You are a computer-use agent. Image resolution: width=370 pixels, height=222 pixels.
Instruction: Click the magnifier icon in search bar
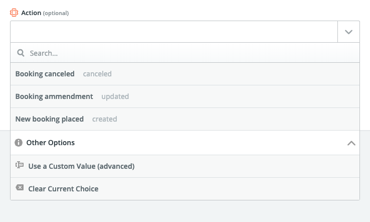point(21,53)
